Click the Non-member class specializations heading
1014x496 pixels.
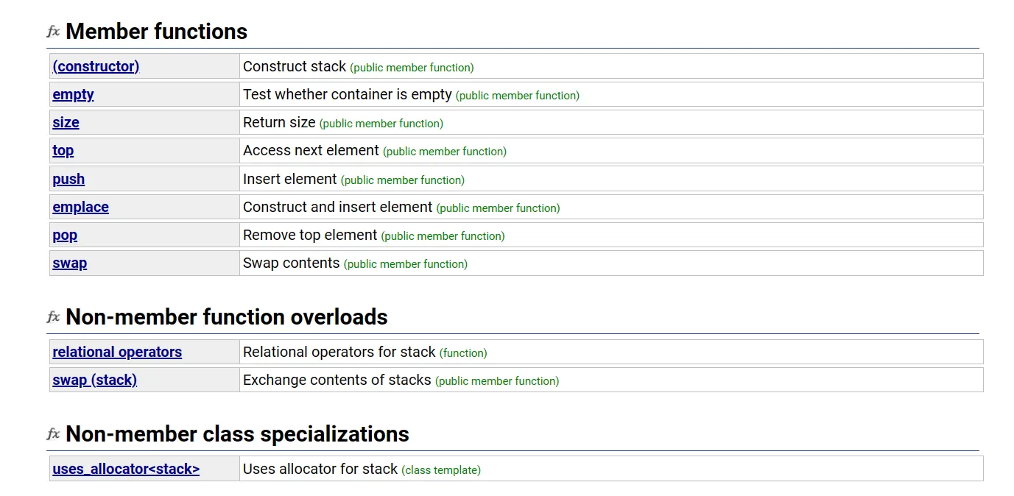click(x=237, y=434)
